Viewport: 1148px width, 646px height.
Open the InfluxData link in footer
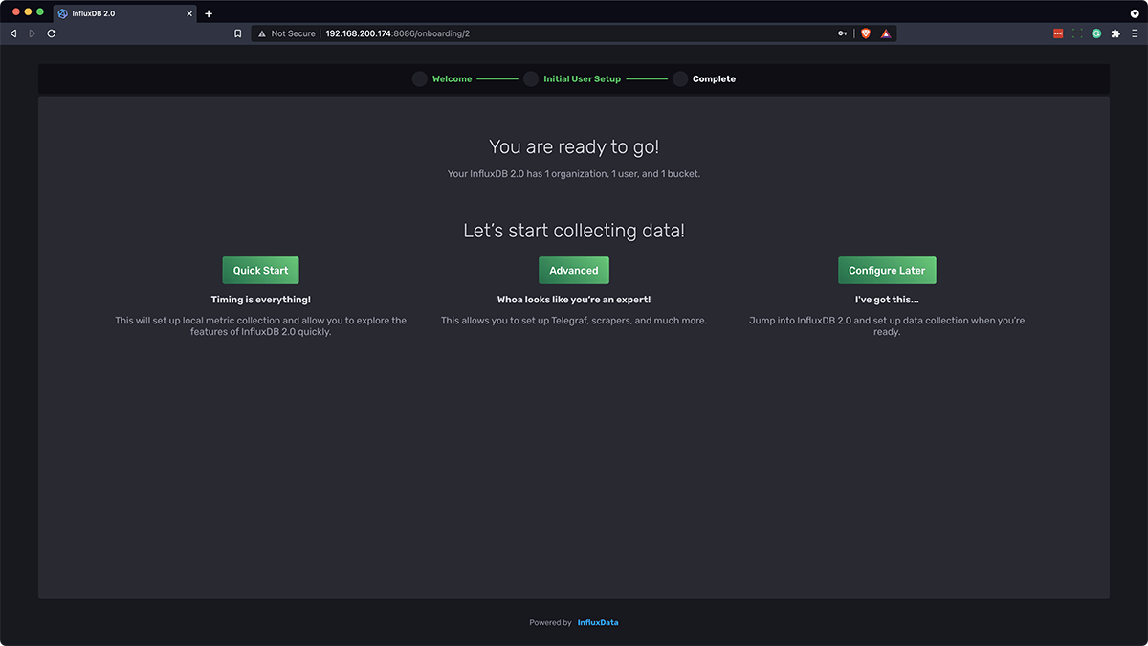tap(598, 622)
